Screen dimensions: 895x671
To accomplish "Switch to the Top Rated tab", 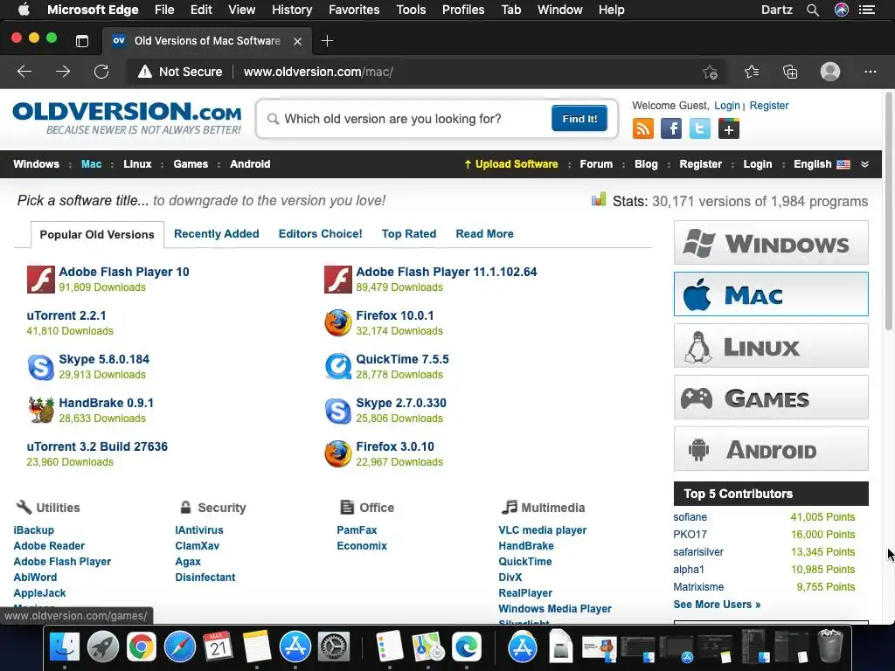I will click(409, 233).
